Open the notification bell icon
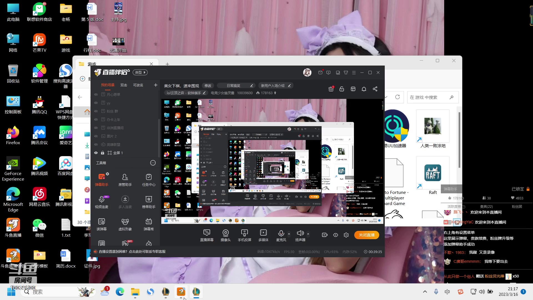The height and width of the screenshot is (300, 533). coord(364,89)
